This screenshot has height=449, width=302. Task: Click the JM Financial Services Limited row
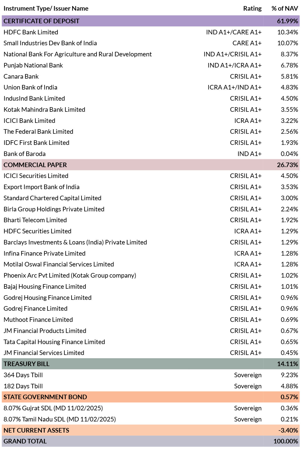coord(151,353)
